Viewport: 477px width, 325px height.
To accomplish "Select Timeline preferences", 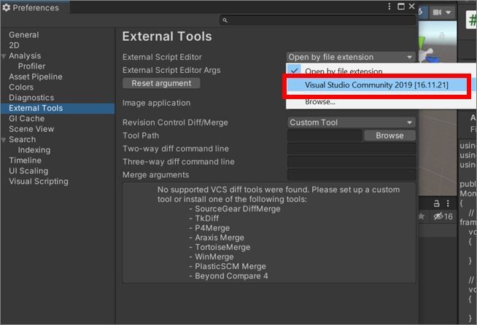I will (25, 160).
